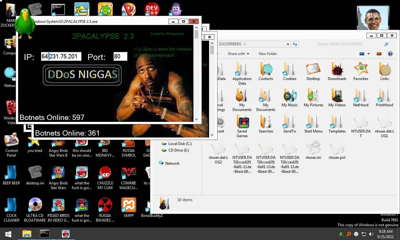This screenshot has width=400, height=240.
Task: Select the Links folder
Action: (x=384, y=72)
